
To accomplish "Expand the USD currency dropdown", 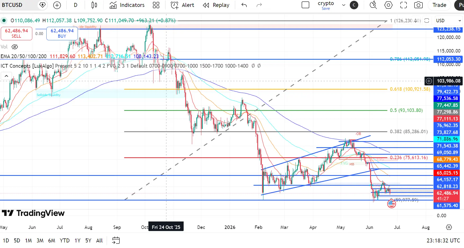I will click(449, 21).
